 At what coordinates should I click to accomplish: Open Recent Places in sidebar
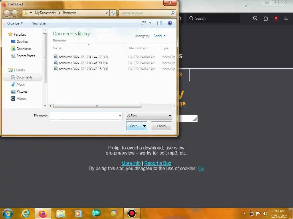pos(23,56)
